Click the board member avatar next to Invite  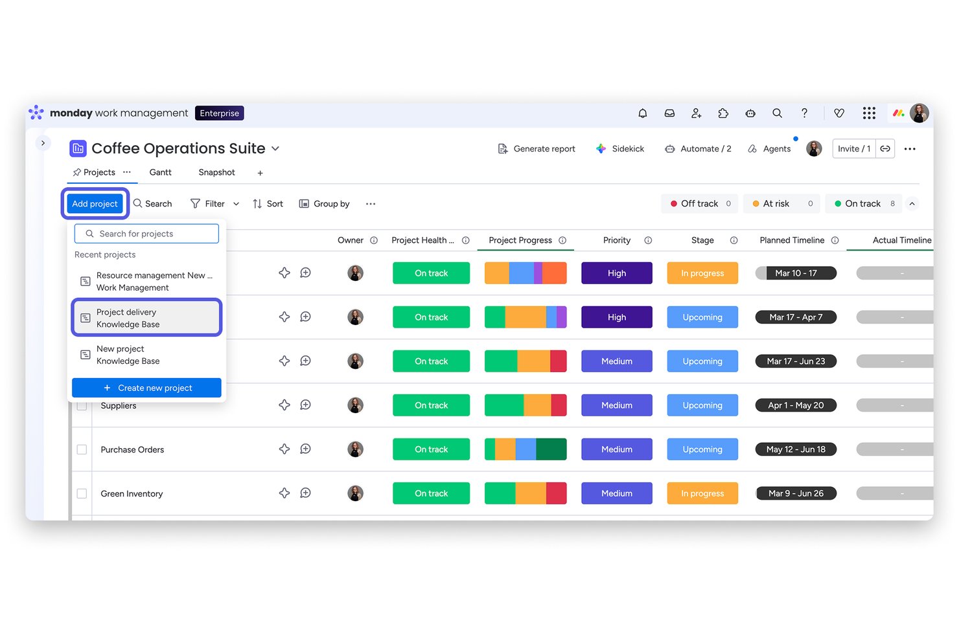click(814, 149)
